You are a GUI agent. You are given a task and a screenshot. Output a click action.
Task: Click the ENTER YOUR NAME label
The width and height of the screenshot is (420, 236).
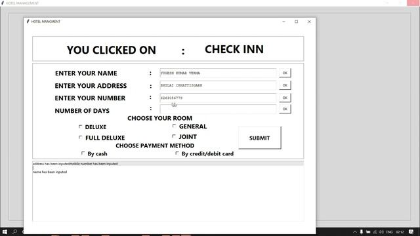coord(86,73)
